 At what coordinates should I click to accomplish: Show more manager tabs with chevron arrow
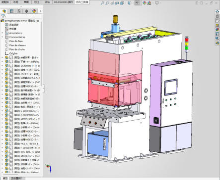pyautogui.click(x=41, y=11)
